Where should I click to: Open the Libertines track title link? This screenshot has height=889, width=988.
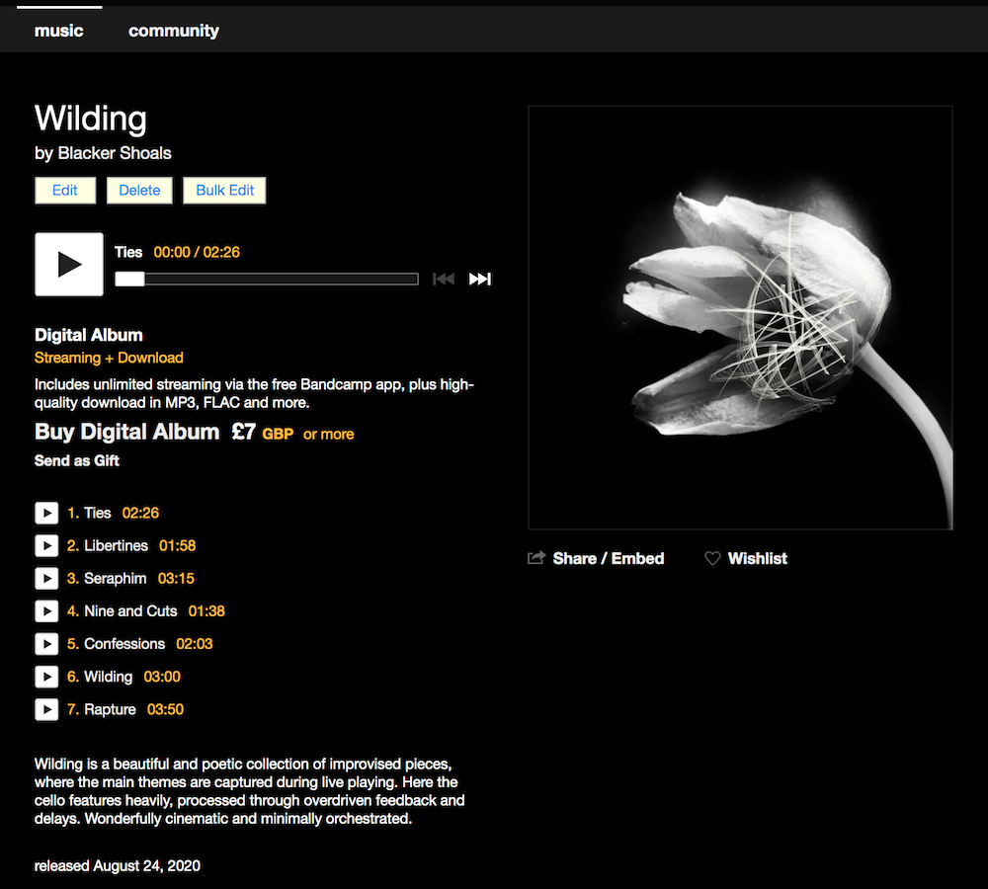116,545
